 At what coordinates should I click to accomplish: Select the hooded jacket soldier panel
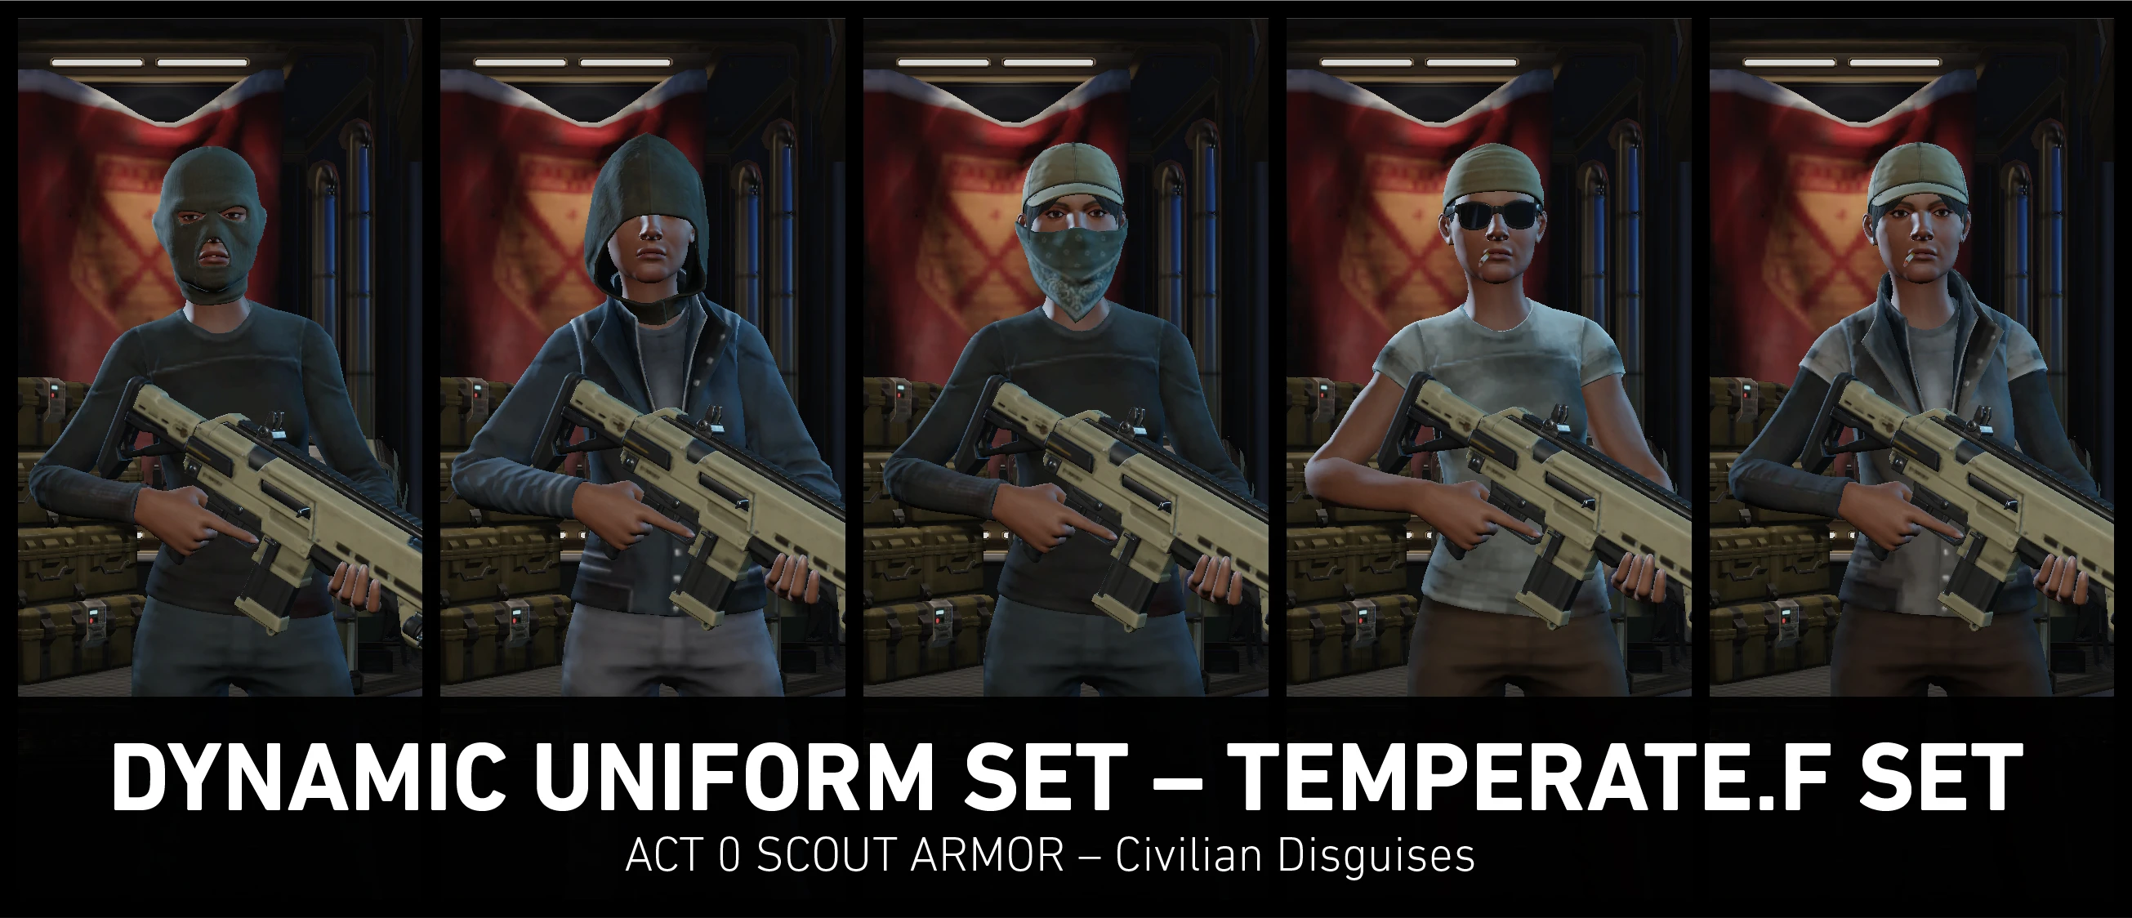(642, 357)
